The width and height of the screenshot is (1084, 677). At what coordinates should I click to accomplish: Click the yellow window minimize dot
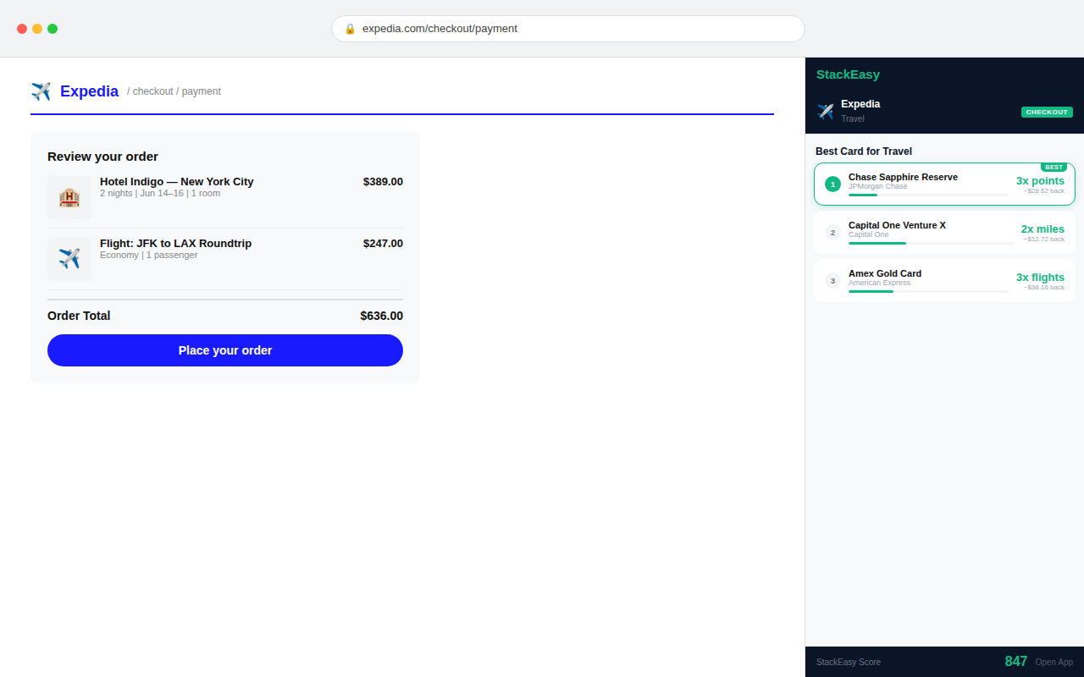coord(37,29)
